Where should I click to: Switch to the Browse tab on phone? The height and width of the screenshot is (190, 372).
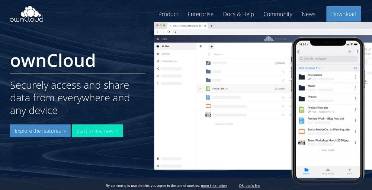point(306,171)
